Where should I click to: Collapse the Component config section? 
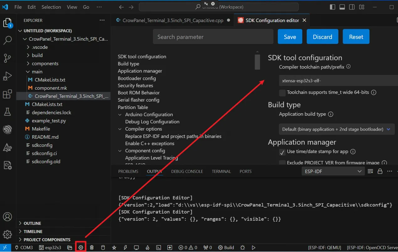(120, 151)
